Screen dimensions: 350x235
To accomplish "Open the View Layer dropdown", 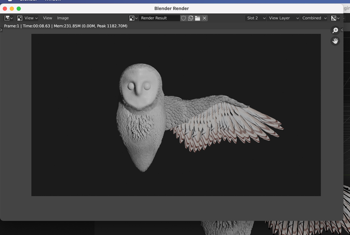I will point(283,18).
